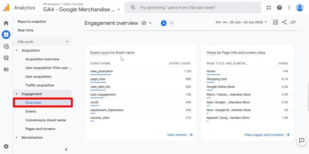Open the Insights sparkline icon
Image resolution: width=309 pixels, height=154 pixels.
click(x=293, y=22)
